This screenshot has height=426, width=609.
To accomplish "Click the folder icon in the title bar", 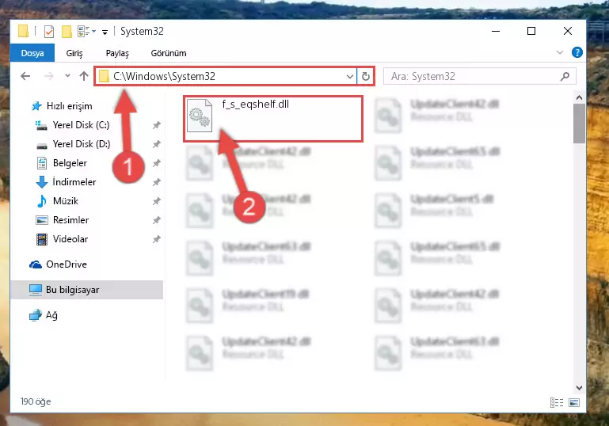I will 23,31.
